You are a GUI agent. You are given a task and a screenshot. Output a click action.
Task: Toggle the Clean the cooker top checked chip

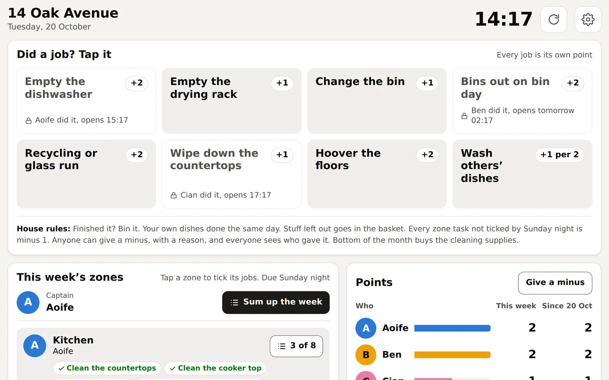click(x=215, y=368)
